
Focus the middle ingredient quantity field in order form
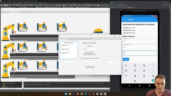(90, 62)
